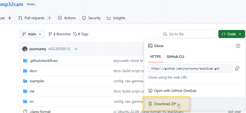This screenshot has height=113, width=246.
Task: Open the mk folder
Action: tap(32, 91)
